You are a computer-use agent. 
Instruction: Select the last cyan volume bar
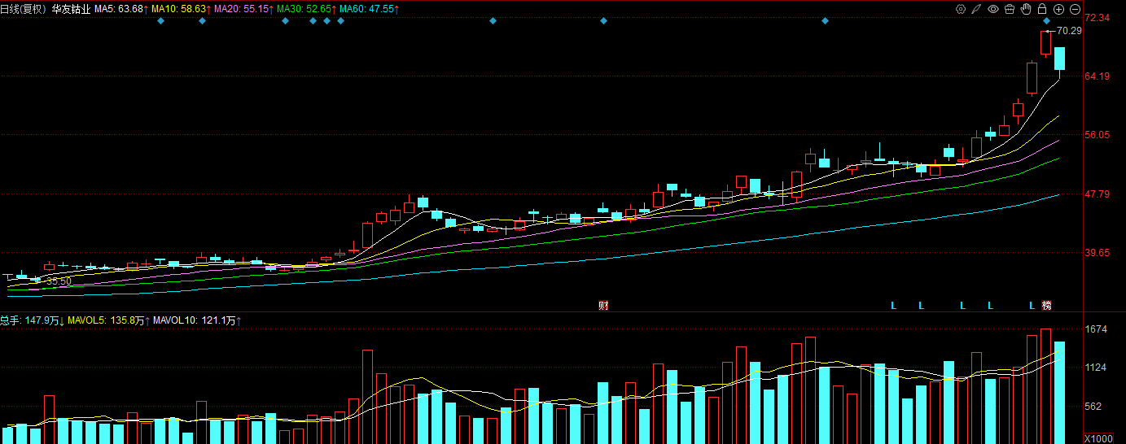click(x=1059, y=393)
